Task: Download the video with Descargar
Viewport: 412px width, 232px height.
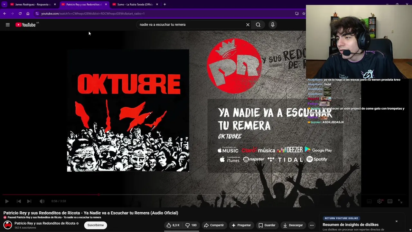Action: 293,225
